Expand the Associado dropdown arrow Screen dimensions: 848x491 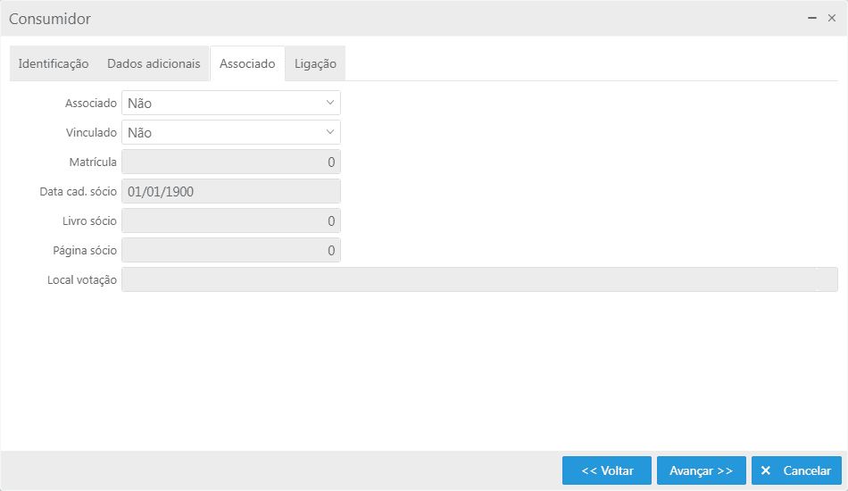pyautogui.click(x=330, y=103)
